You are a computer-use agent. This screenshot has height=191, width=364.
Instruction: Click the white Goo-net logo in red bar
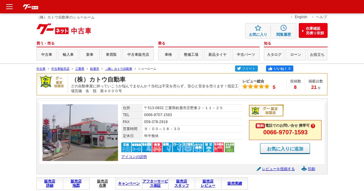(x=31, y=7)
